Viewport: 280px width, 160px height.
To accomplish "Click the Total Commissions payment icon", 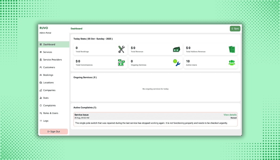I will coord(121,63).
